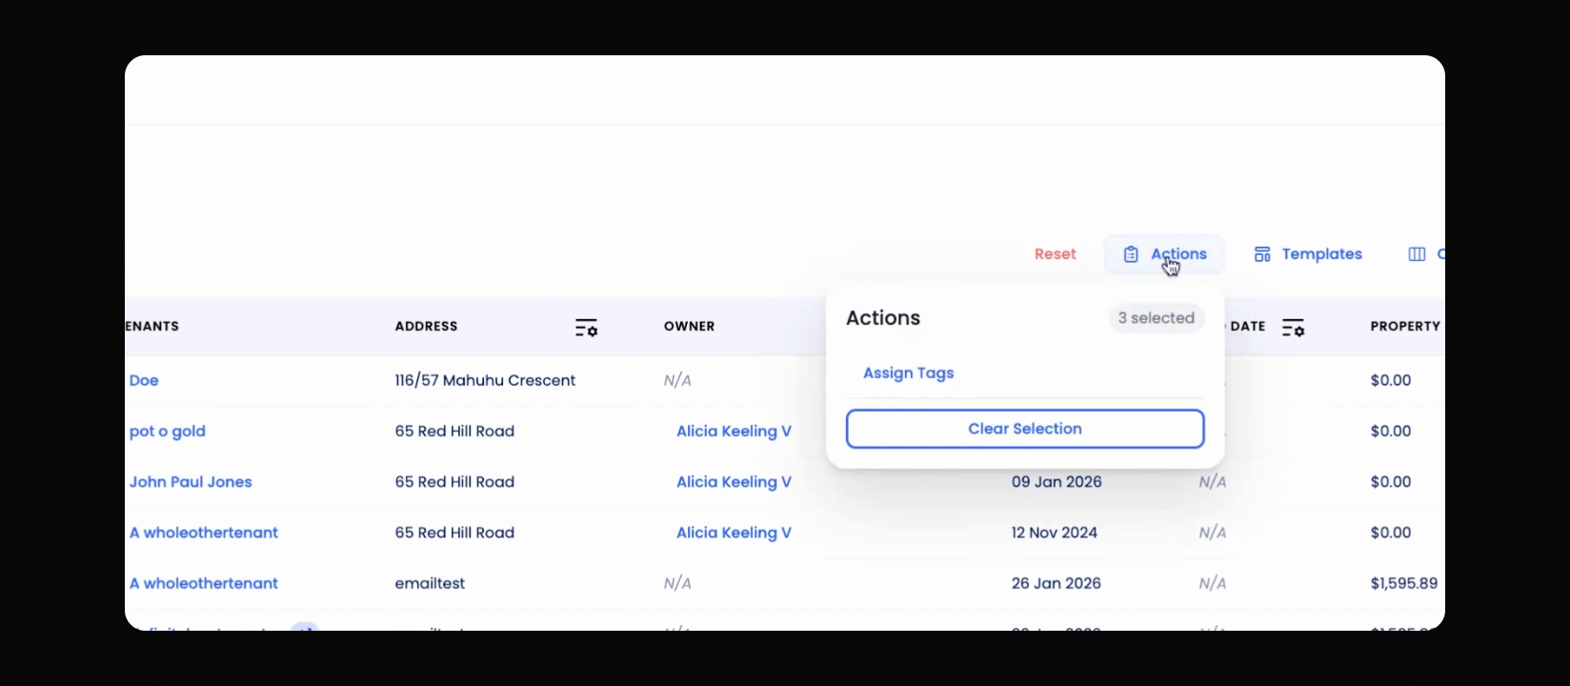Click the 3 selected badge
The height and width of the screenshot is (686, 1570).
1157,318
